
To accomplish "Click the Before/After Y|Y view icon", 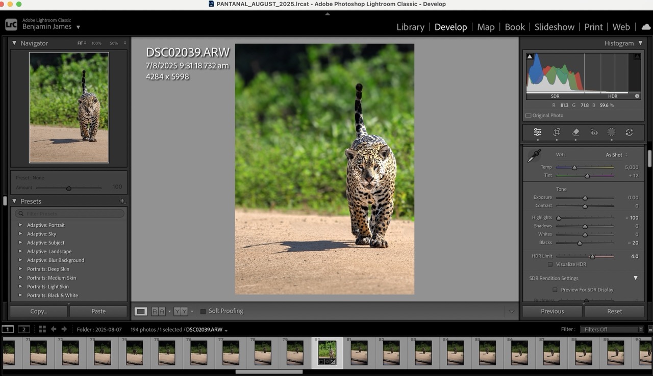I will coord(181,311).
